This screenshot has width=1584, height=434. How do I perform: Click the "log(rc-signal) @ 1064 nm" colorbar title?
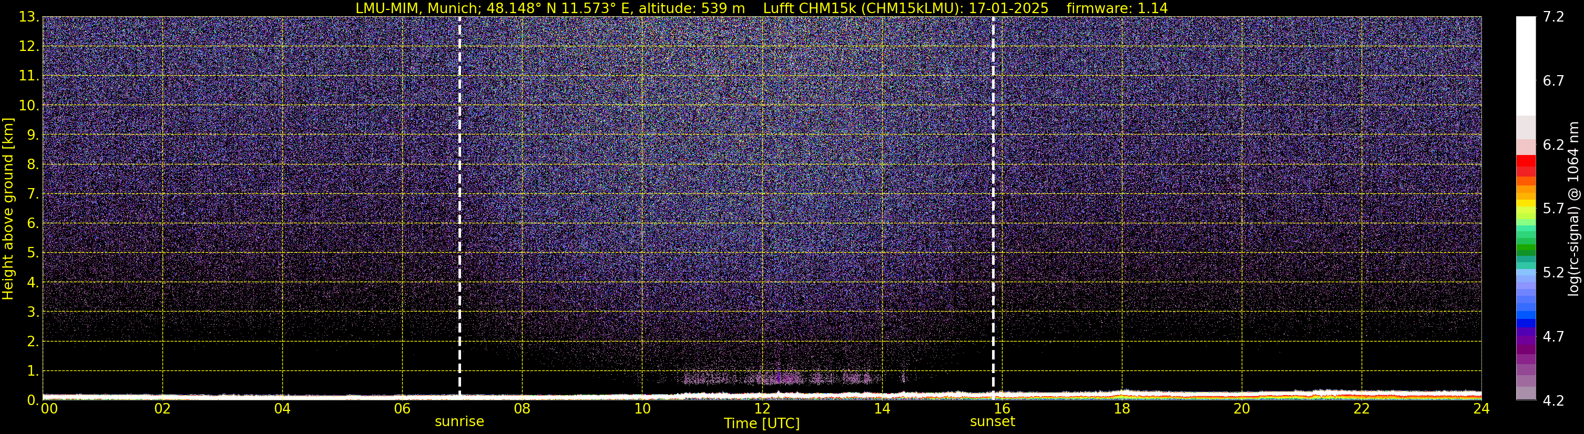click(1573, 209)
